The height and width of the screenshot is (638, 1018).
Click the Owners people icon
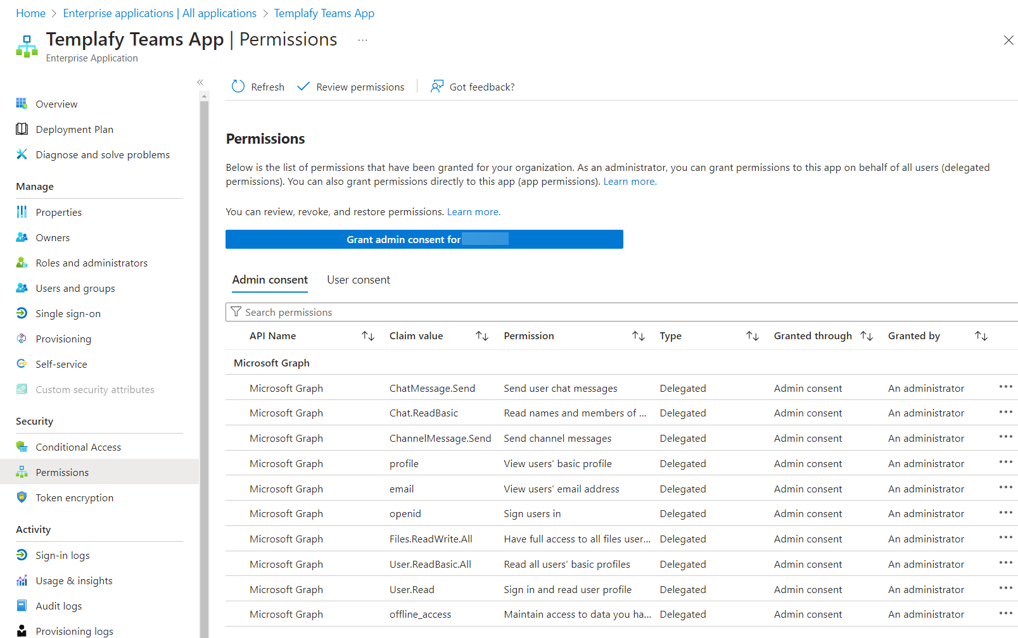(22, 237)
